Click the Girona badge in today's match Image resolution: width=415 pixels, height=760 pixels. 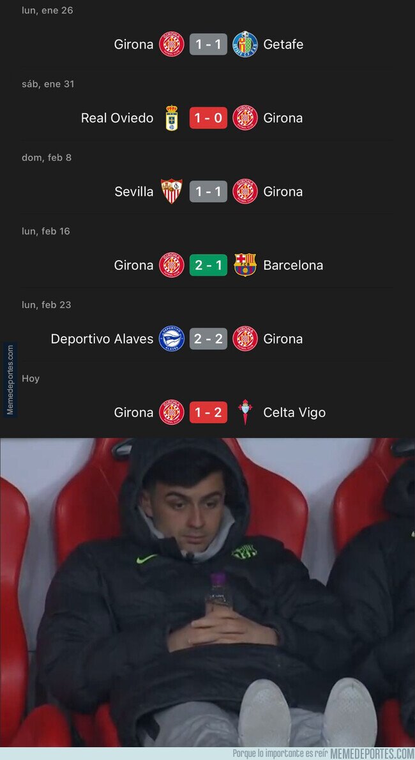pos(172,412)
